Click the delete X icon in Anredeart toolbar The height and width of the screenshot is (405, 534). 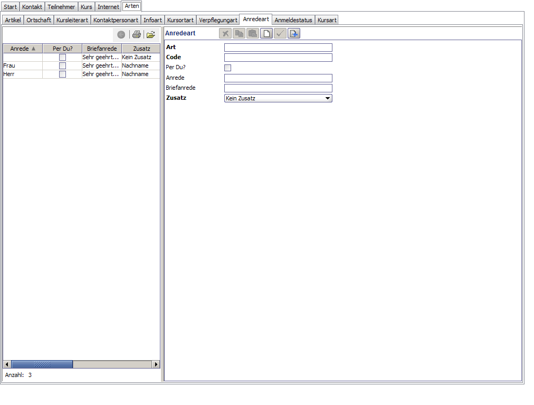225,33
